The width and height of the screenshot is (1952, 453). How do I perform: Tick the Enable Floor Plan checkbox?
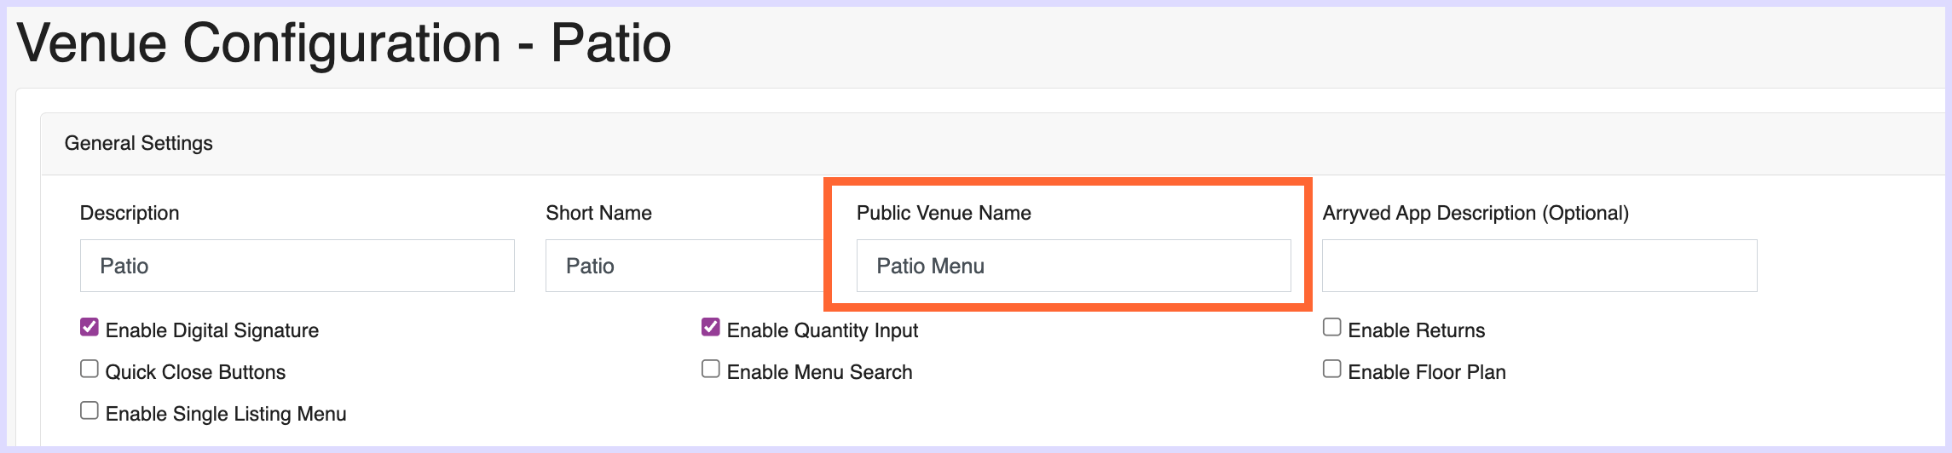[1332, 369]
